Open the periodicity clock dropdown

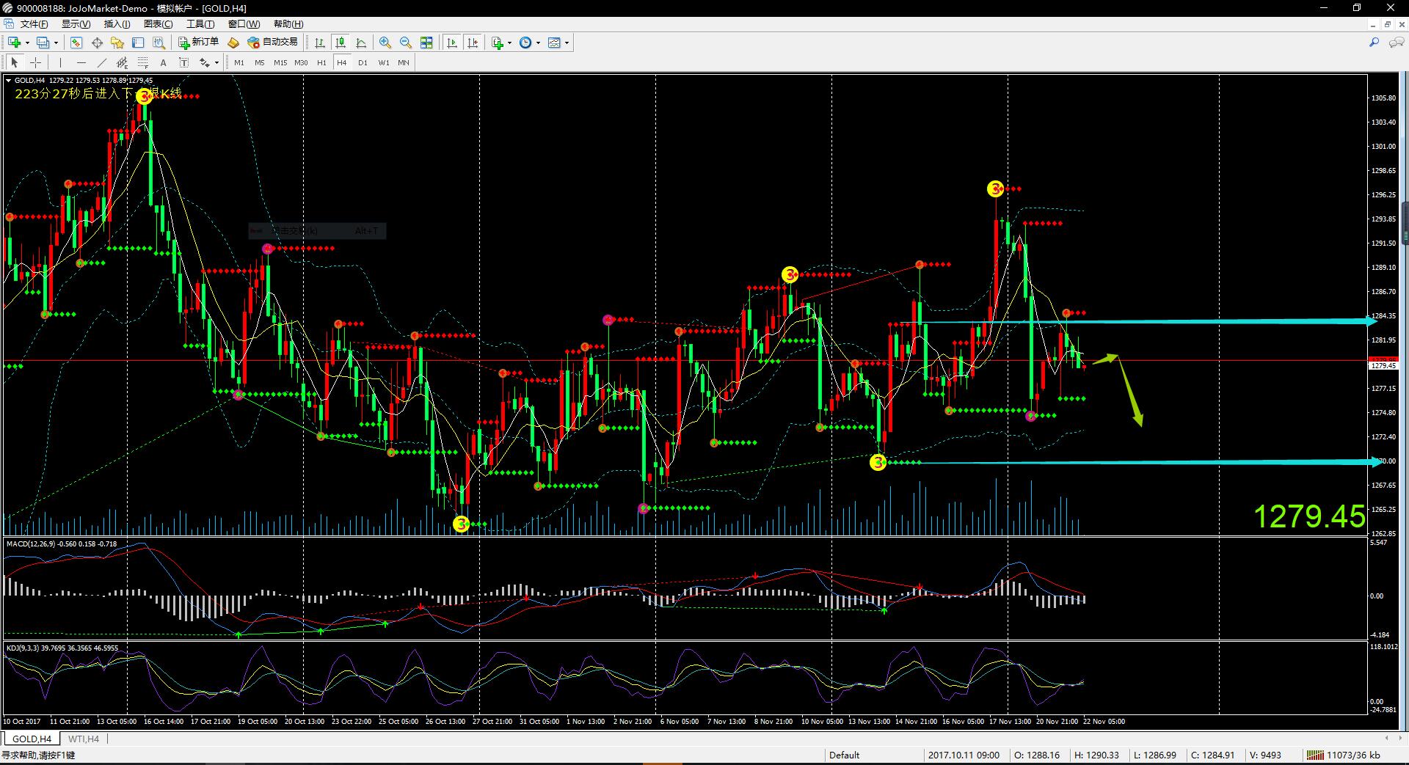538,43
